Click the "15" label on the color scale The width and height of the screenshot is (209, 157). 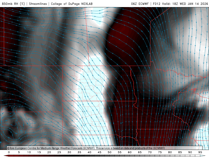pyautogui.click(x=39, y=152)
